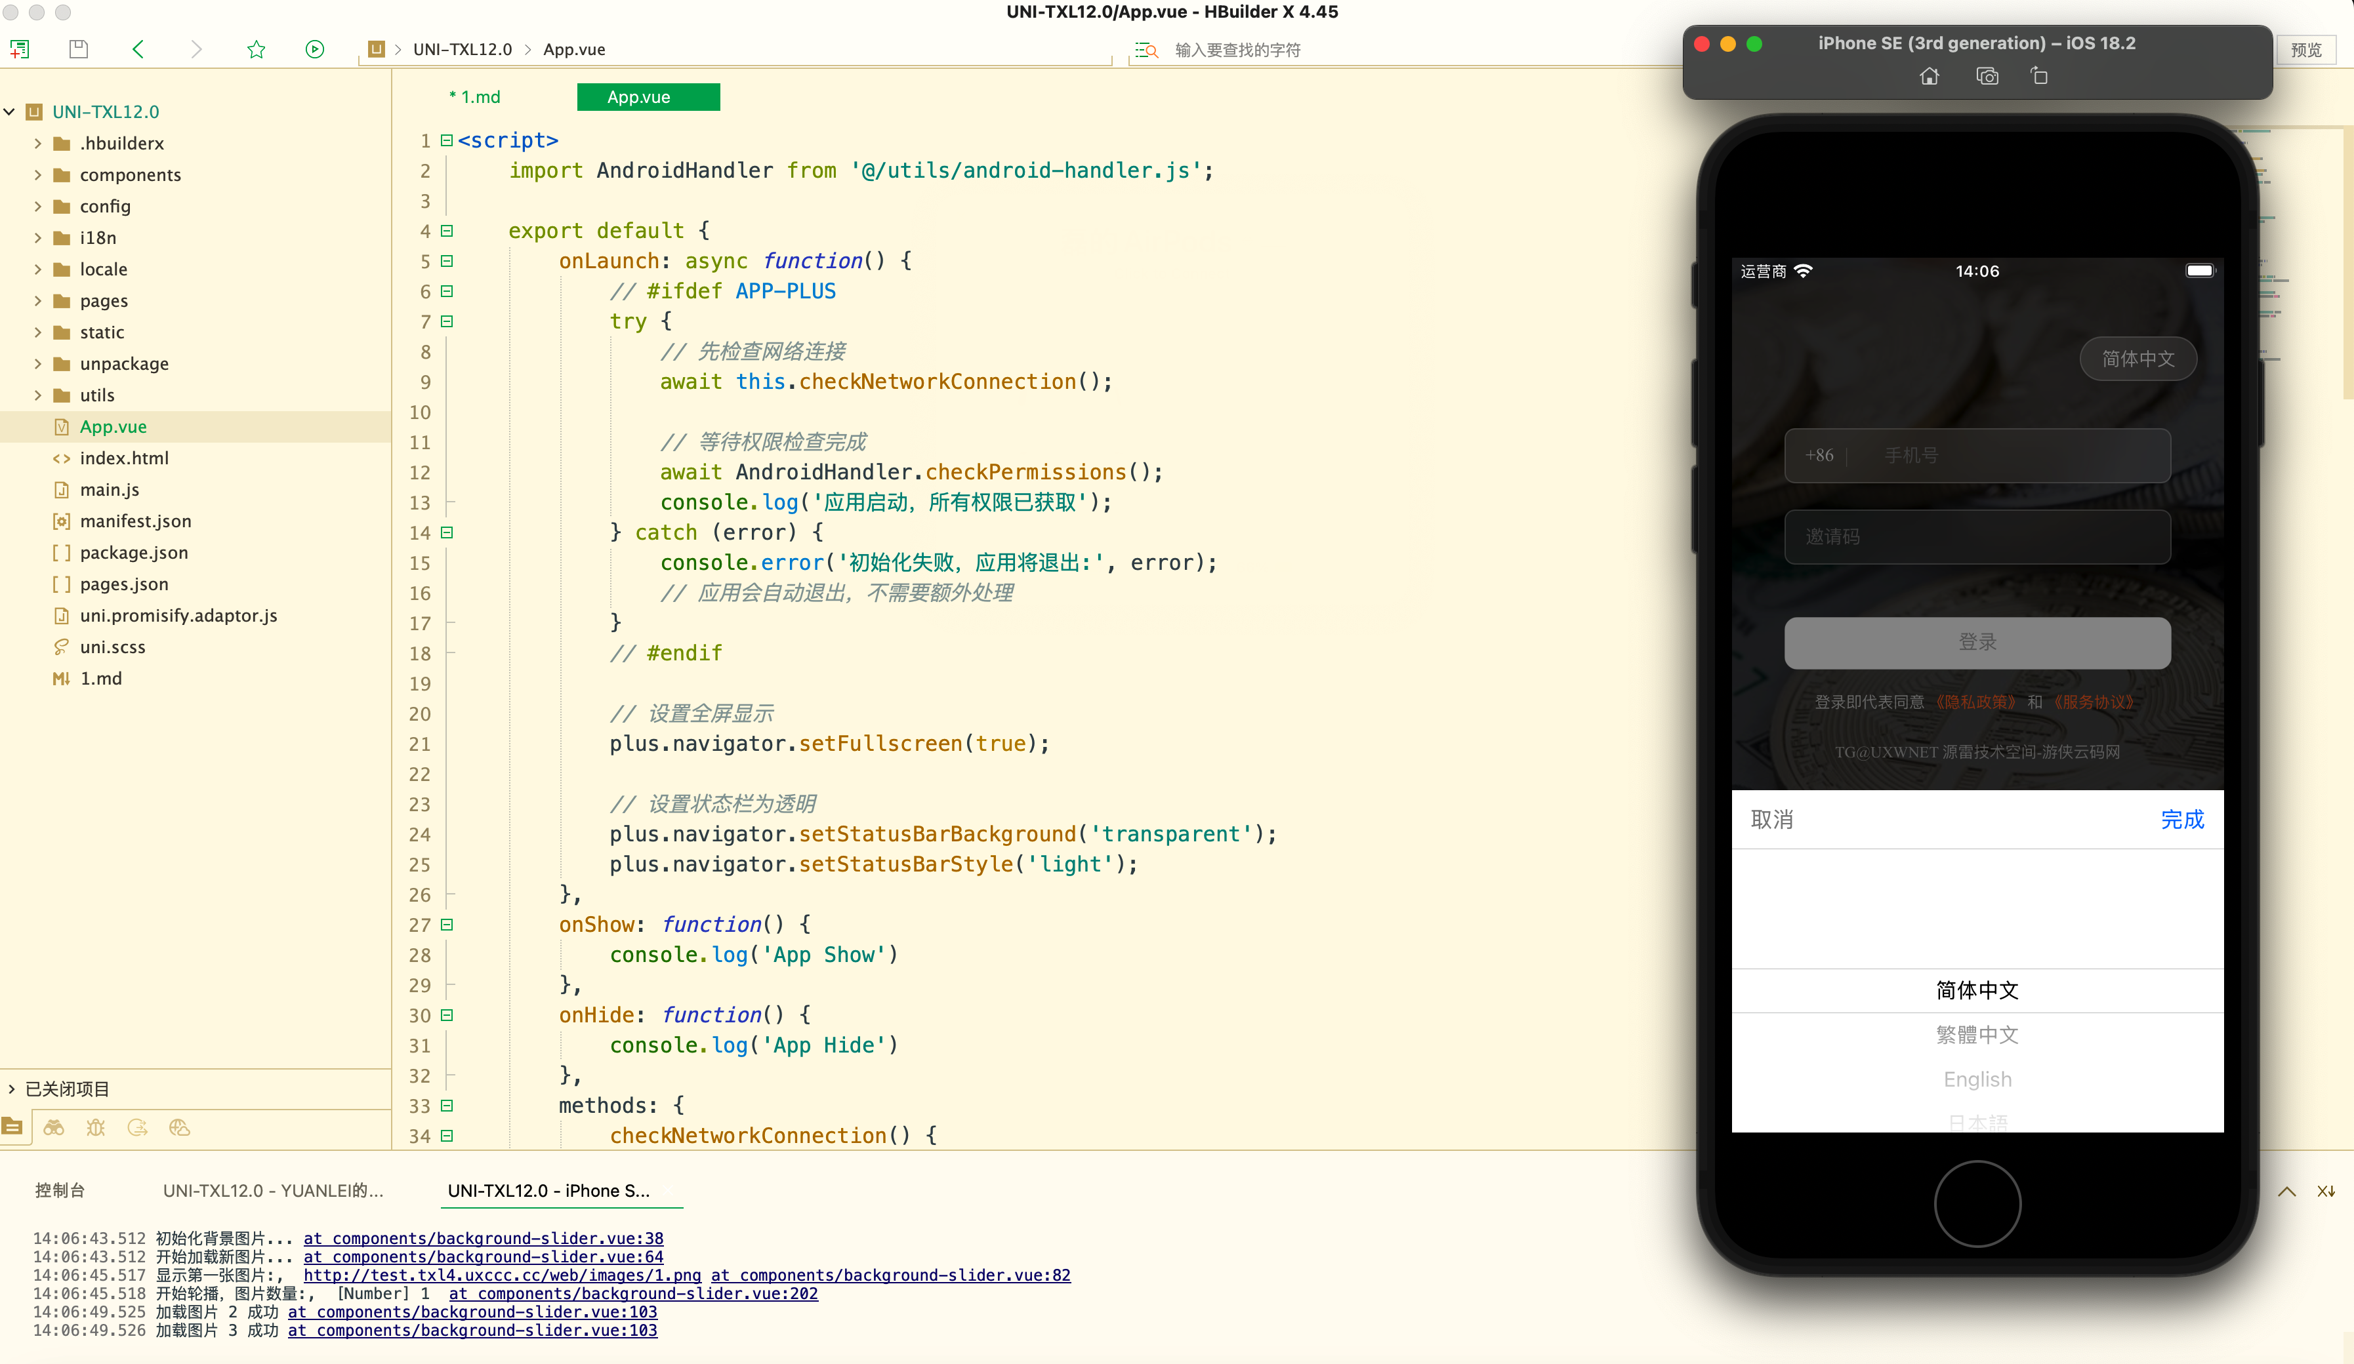The height and width of the screenshot is (1364, 2354).
Task: Click the new file toolbar icon
Action: (x=20, y=49)
